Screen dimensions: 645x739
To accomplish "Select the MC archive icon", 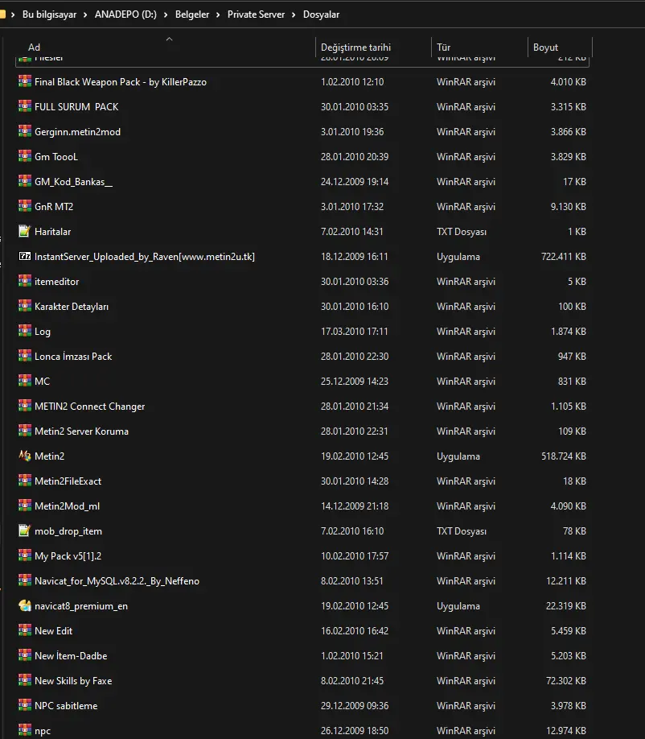I will click(25, 382).
